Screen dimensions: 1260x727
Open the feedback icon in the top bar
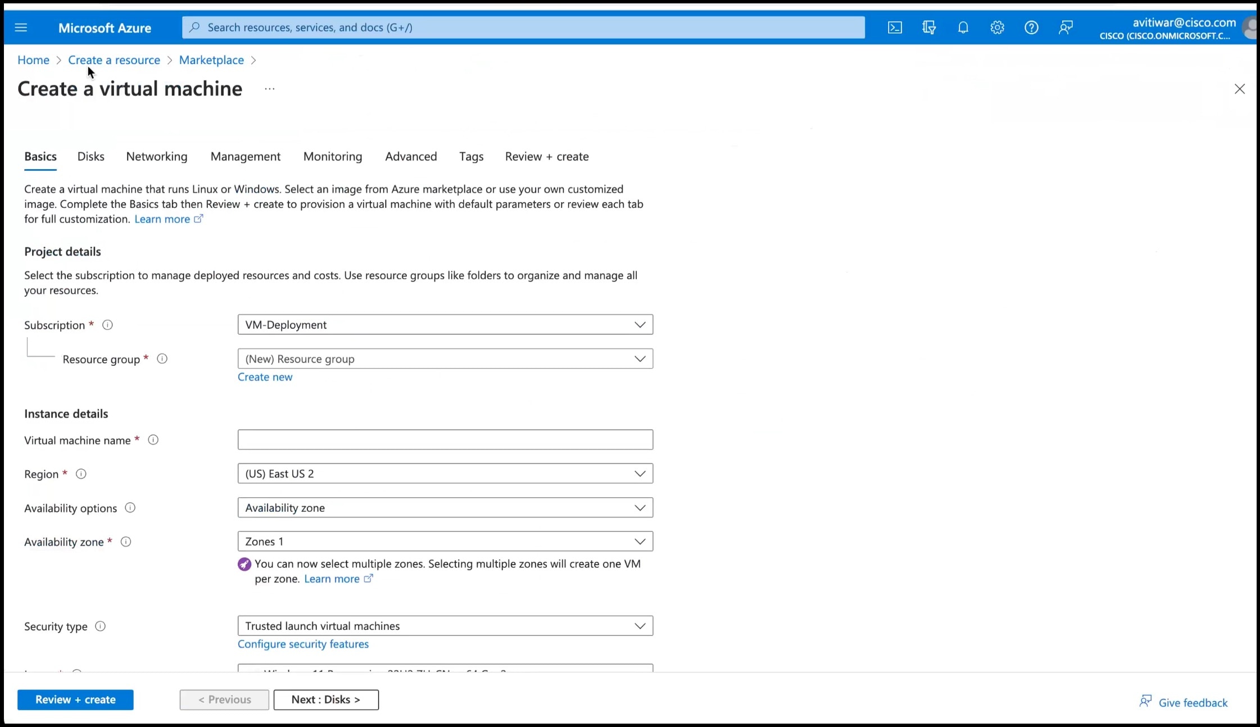coord(1066,27)
